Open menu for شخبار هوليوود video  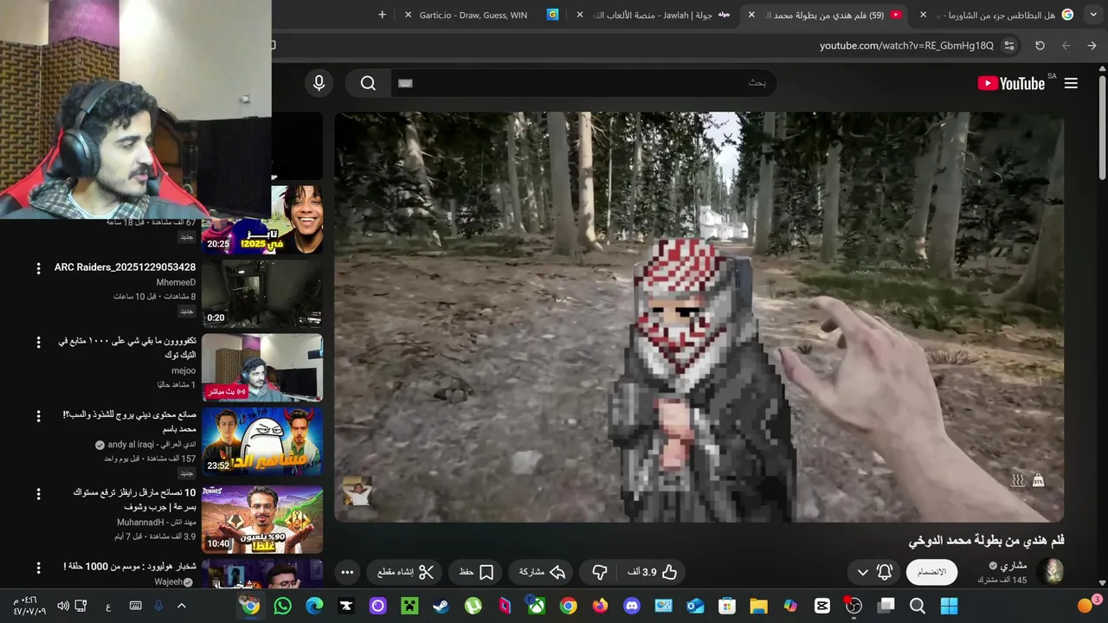(x=38, y=568)
